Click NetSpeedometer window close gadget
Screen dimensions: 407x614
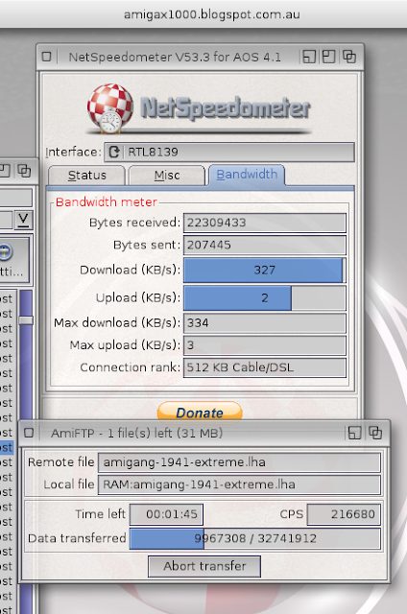[46, 57]
